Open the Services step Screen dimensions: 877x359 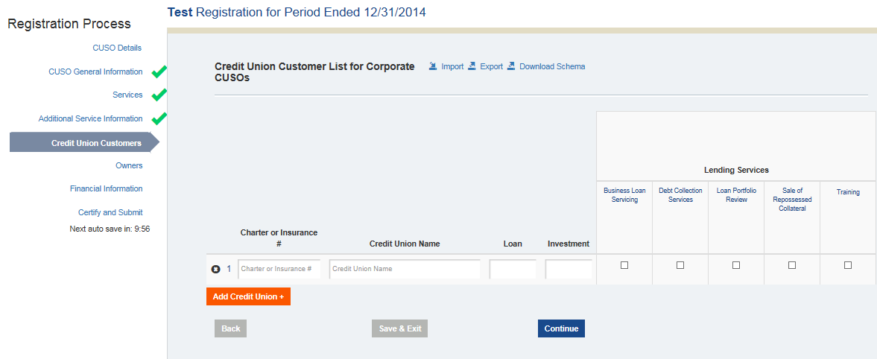[x=127, y=95]
